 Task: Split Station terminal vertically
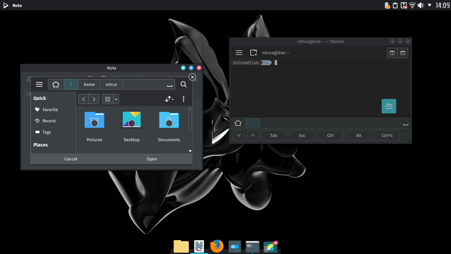click(392, 53)
